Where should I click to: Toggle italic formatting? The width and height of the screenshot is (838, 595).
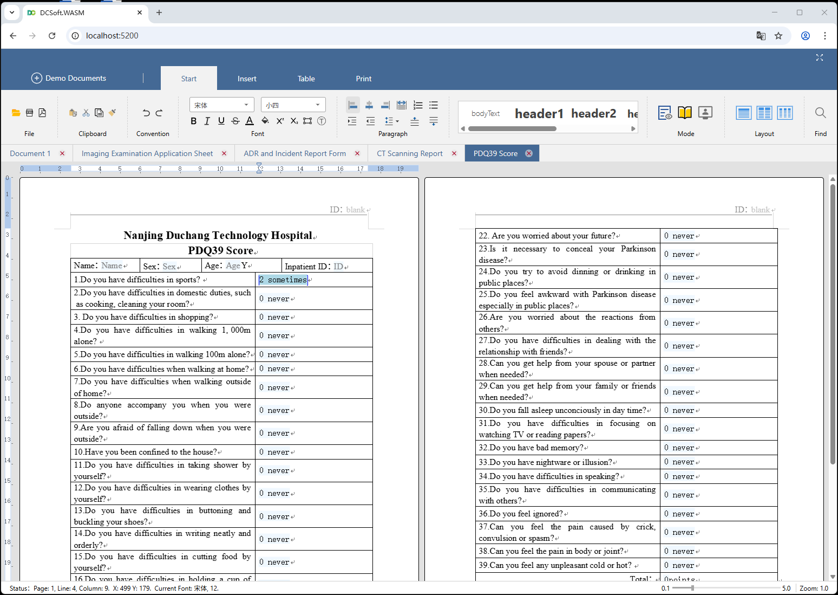click(207, 121)
